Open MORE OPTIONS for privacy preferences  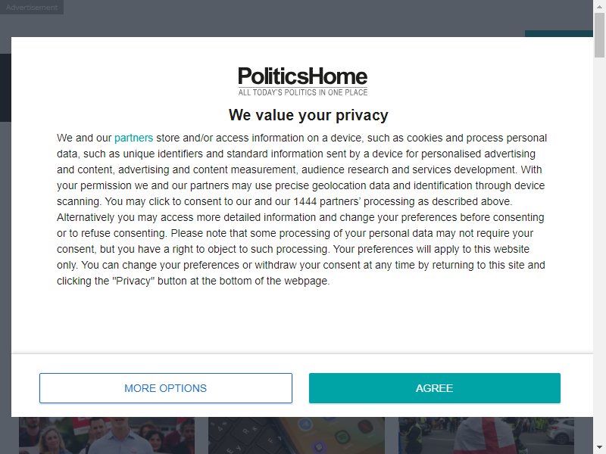pos(166,388)
